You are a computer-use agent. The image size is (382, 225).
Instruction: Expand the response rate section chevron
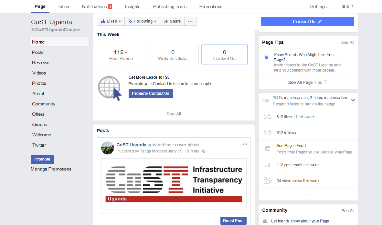(353, 100)
